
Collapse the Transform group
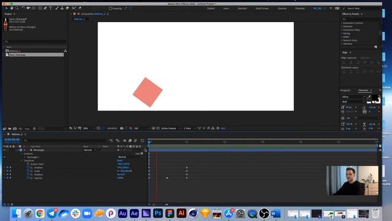tap(22, 161)
